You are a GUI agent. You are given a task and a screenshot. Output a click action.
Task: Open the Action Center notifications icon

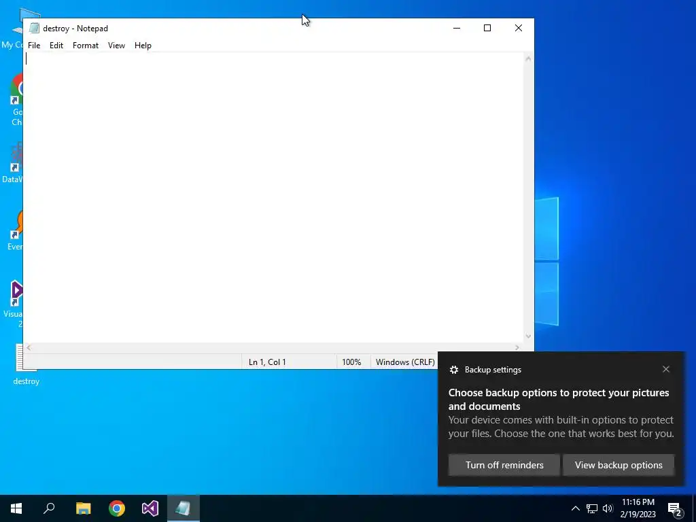(675, 509)
